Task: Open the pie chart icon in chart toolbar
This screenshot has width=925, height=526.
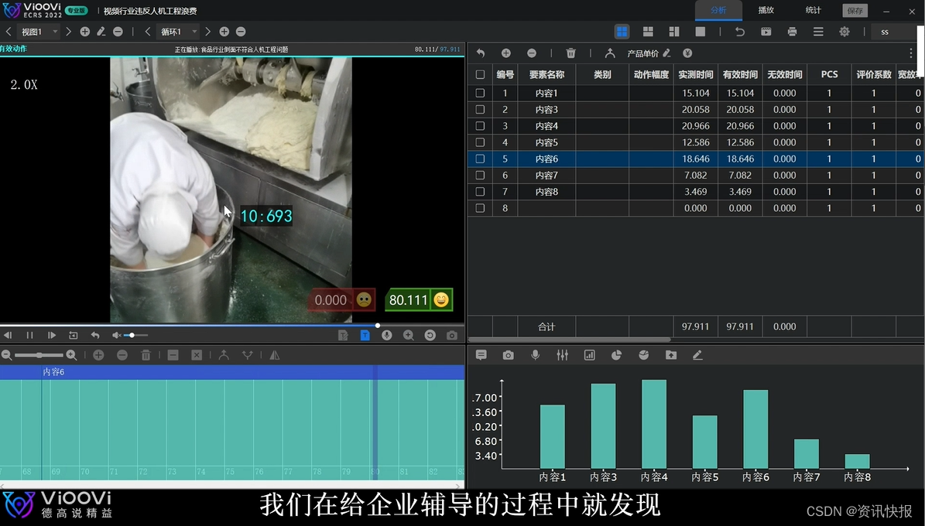Action: click(616, 355)
